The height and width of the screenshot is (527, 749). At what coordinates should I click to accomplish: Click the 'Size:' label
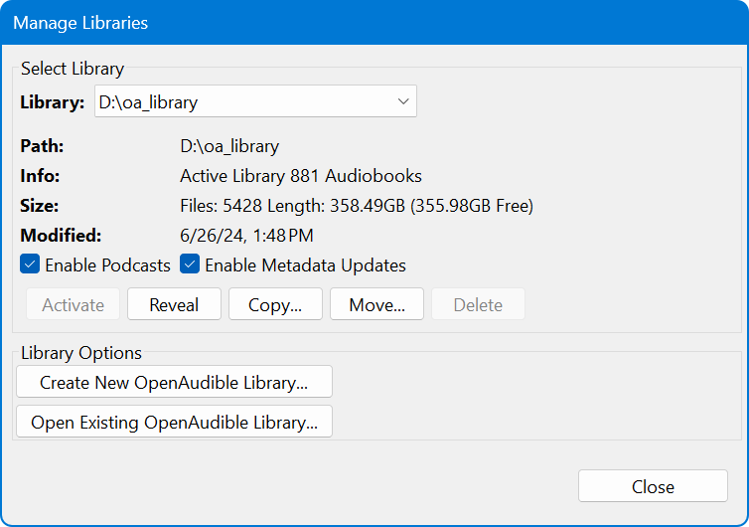click(x=39, y=206)
